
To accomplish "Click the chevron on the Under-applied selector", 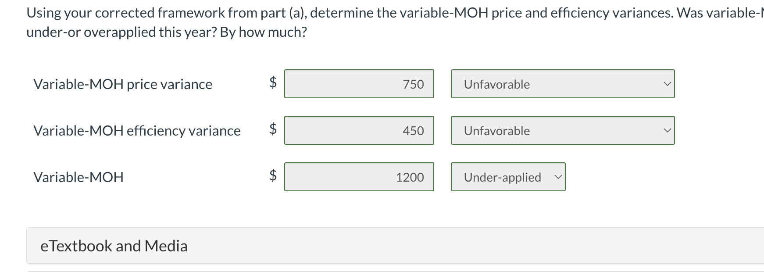I will [x=557, y=177].
